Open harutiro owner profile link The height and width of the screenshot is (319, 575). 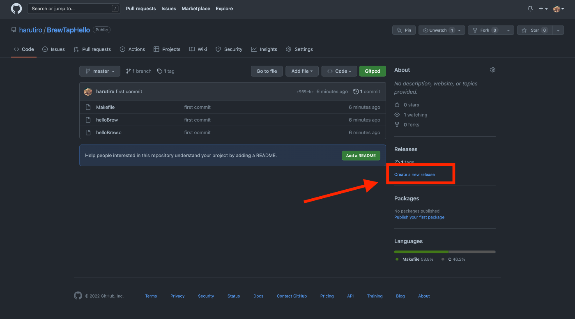(x=31, y=30)
